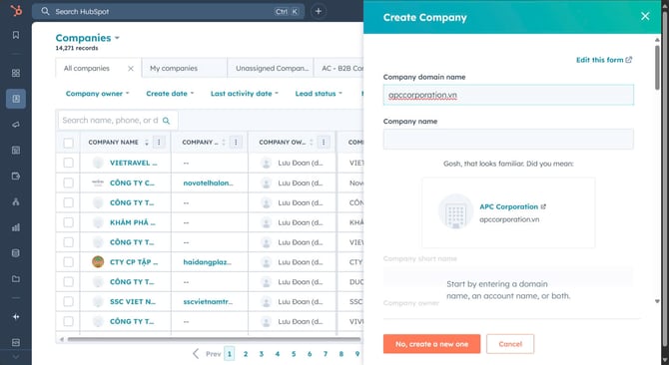Check the checkbox in row below KHÁM PHÁ
Image resolution: width=669 pixels, height=365 pixels.
68,242
